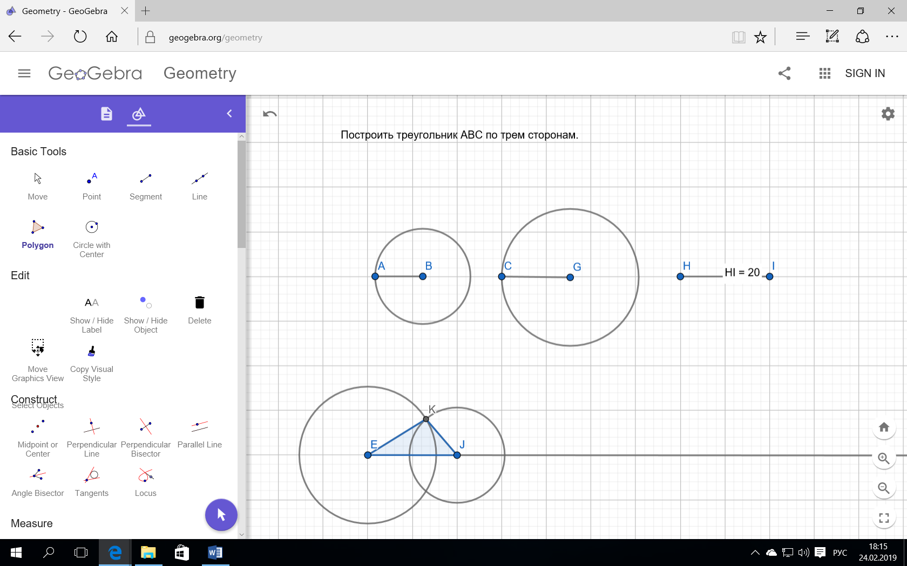Reset view with the home button

[x=884, y=427]
